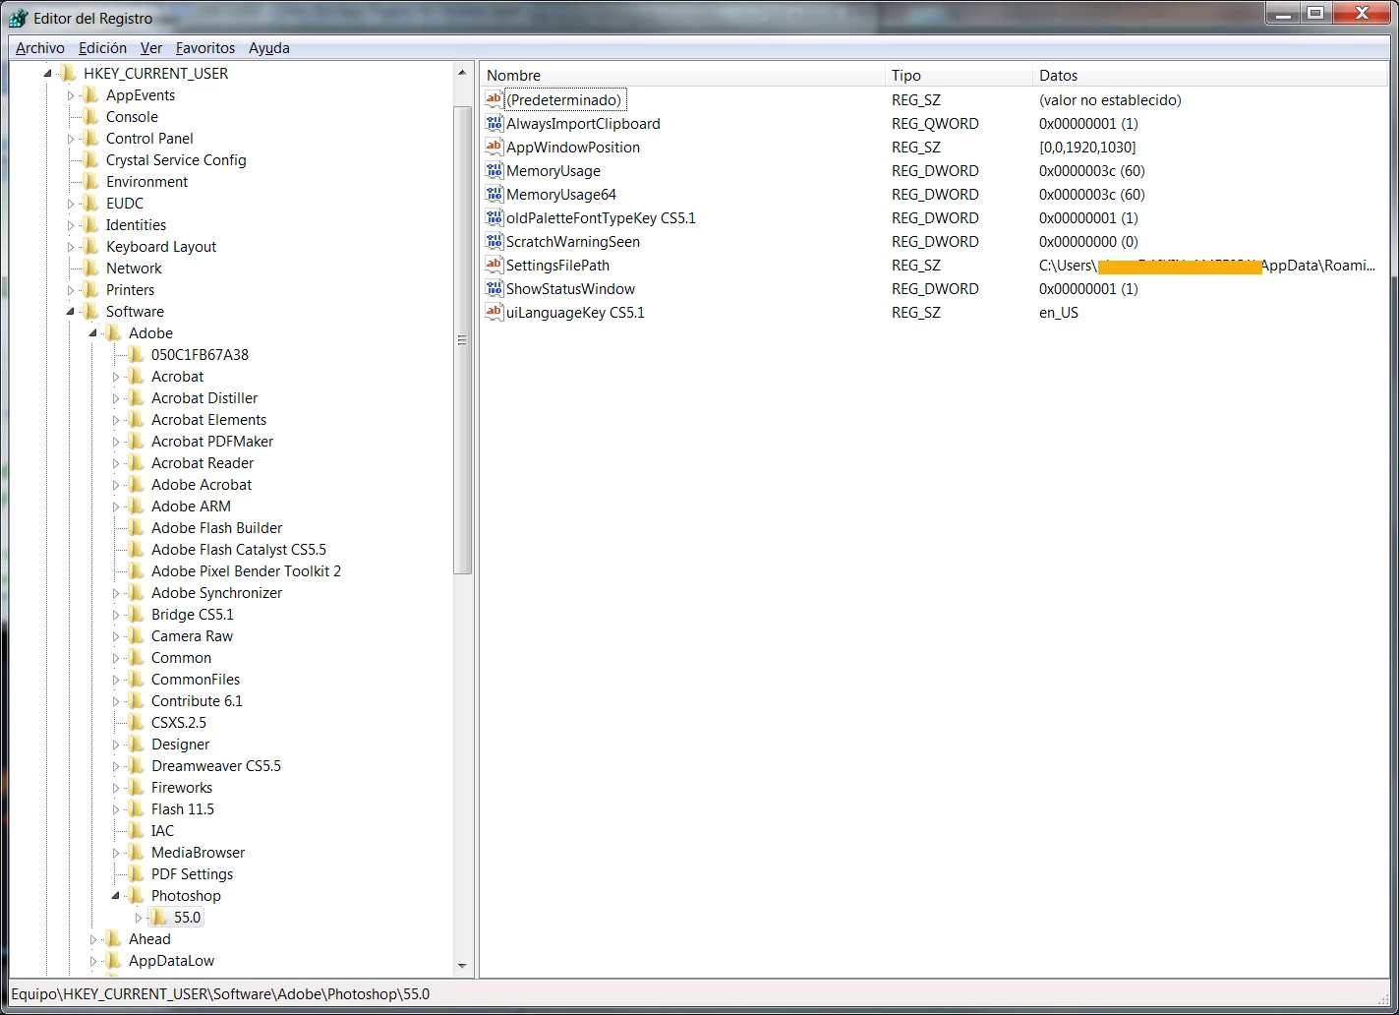Screen dimensions: 1399x1015
Task: Select the Camera Raw key
Action: [192, 636]
